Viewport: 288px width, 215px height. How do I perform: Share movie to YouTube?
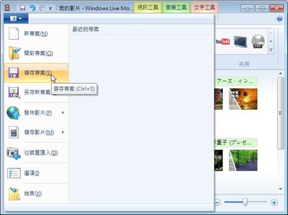tap(223, 42)
